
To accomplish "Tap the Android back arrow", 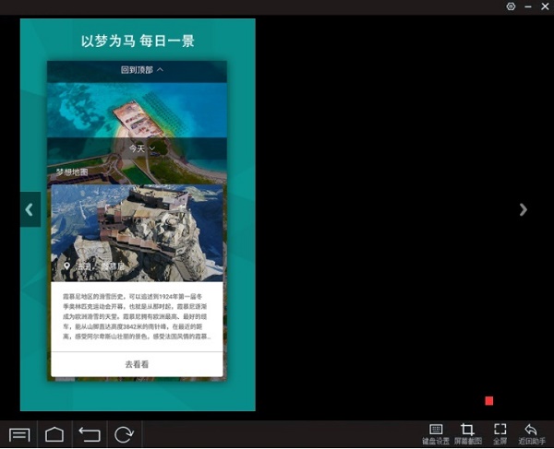I will [90, 434].
